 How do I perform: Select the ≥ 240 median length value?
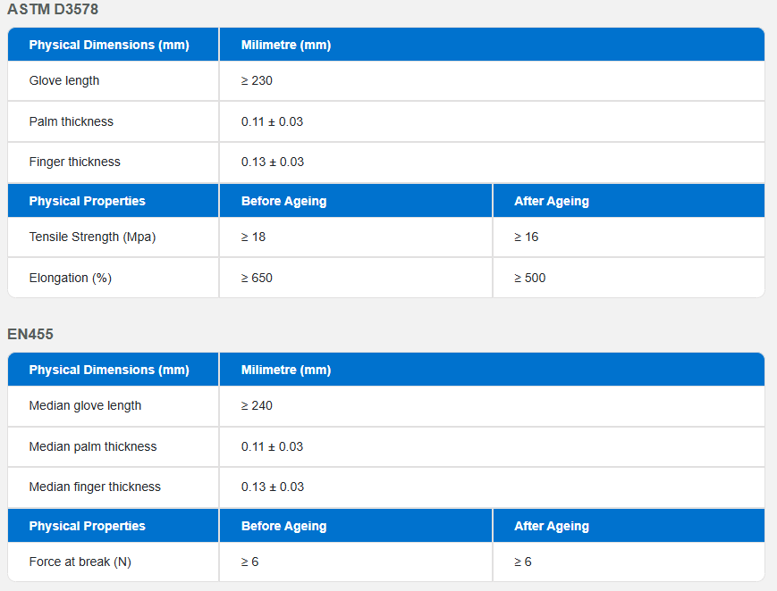point(257,406)
